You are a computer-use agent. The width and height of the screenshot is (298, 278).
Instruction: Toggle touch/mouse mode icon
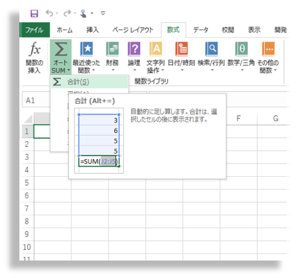[x=83, y=13]
